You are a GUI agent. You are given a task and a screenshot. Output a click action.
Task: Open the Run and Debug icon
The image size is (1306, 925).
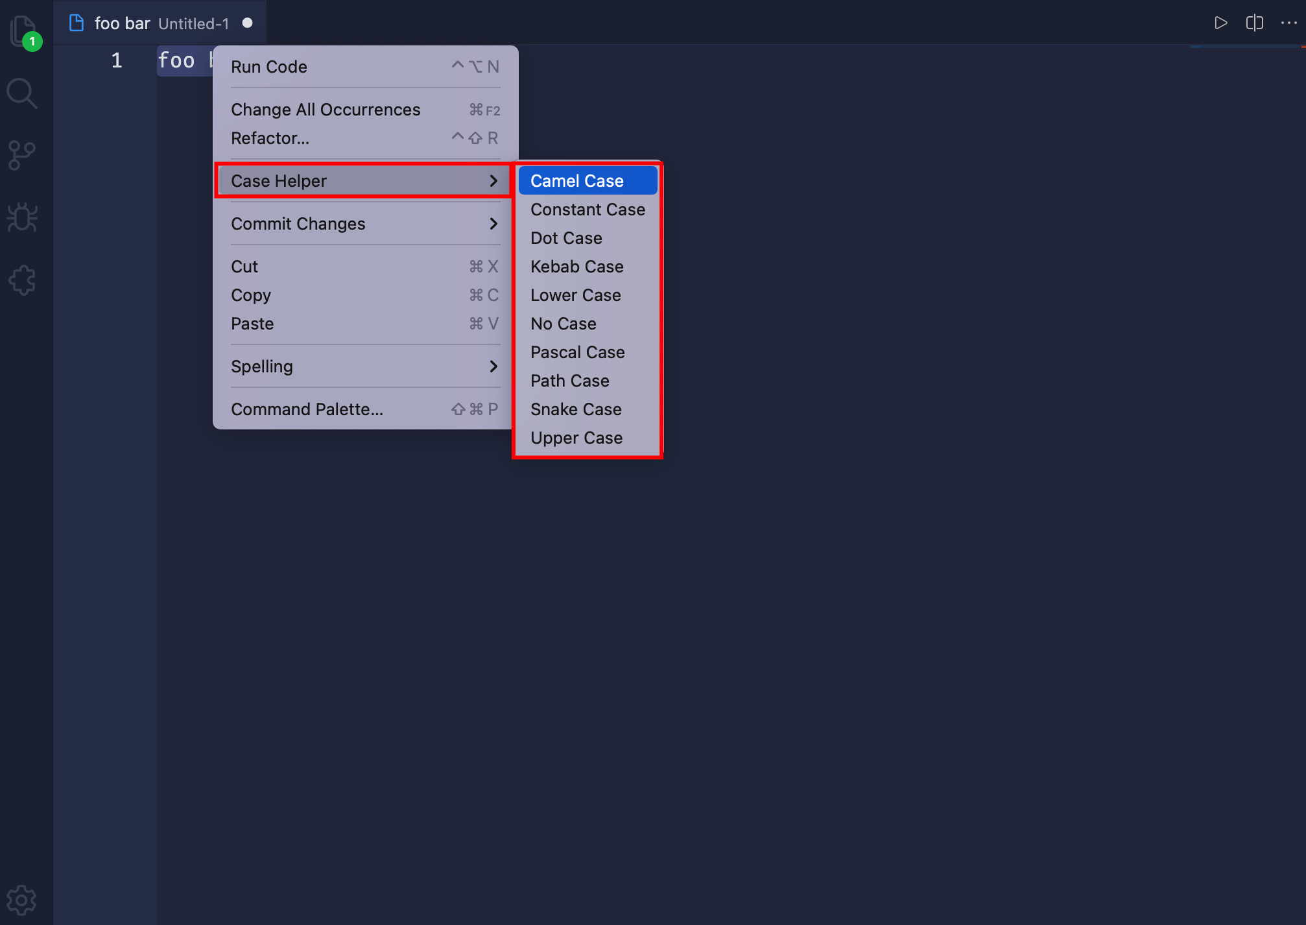[22, 218]
